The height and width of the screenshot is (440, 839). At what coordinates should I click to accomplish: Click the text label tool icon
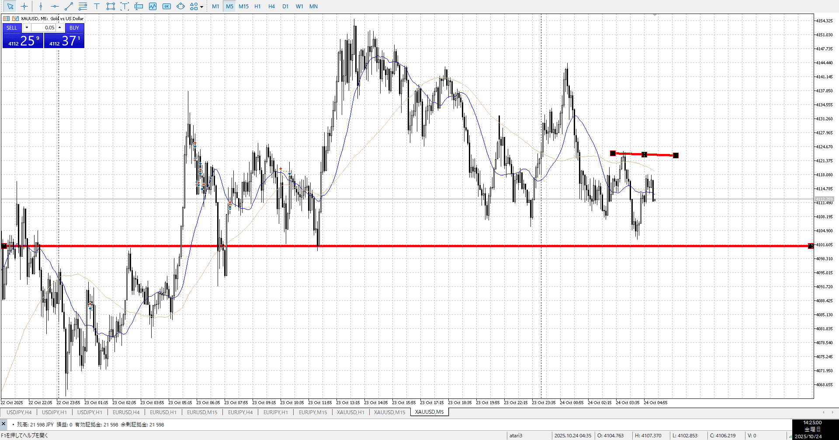125,7
